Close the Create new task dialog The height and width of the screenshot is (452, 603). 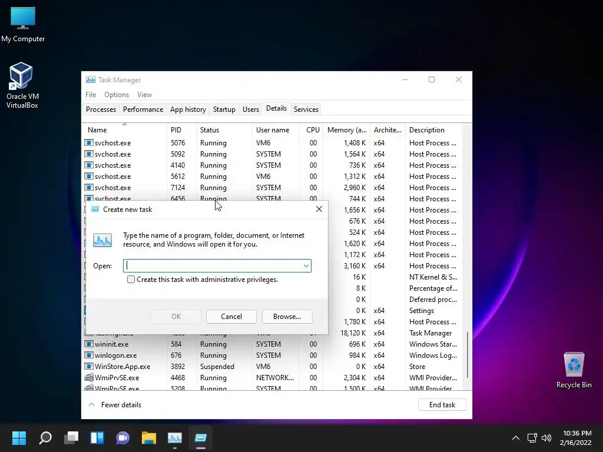click(x=319, y=209)
